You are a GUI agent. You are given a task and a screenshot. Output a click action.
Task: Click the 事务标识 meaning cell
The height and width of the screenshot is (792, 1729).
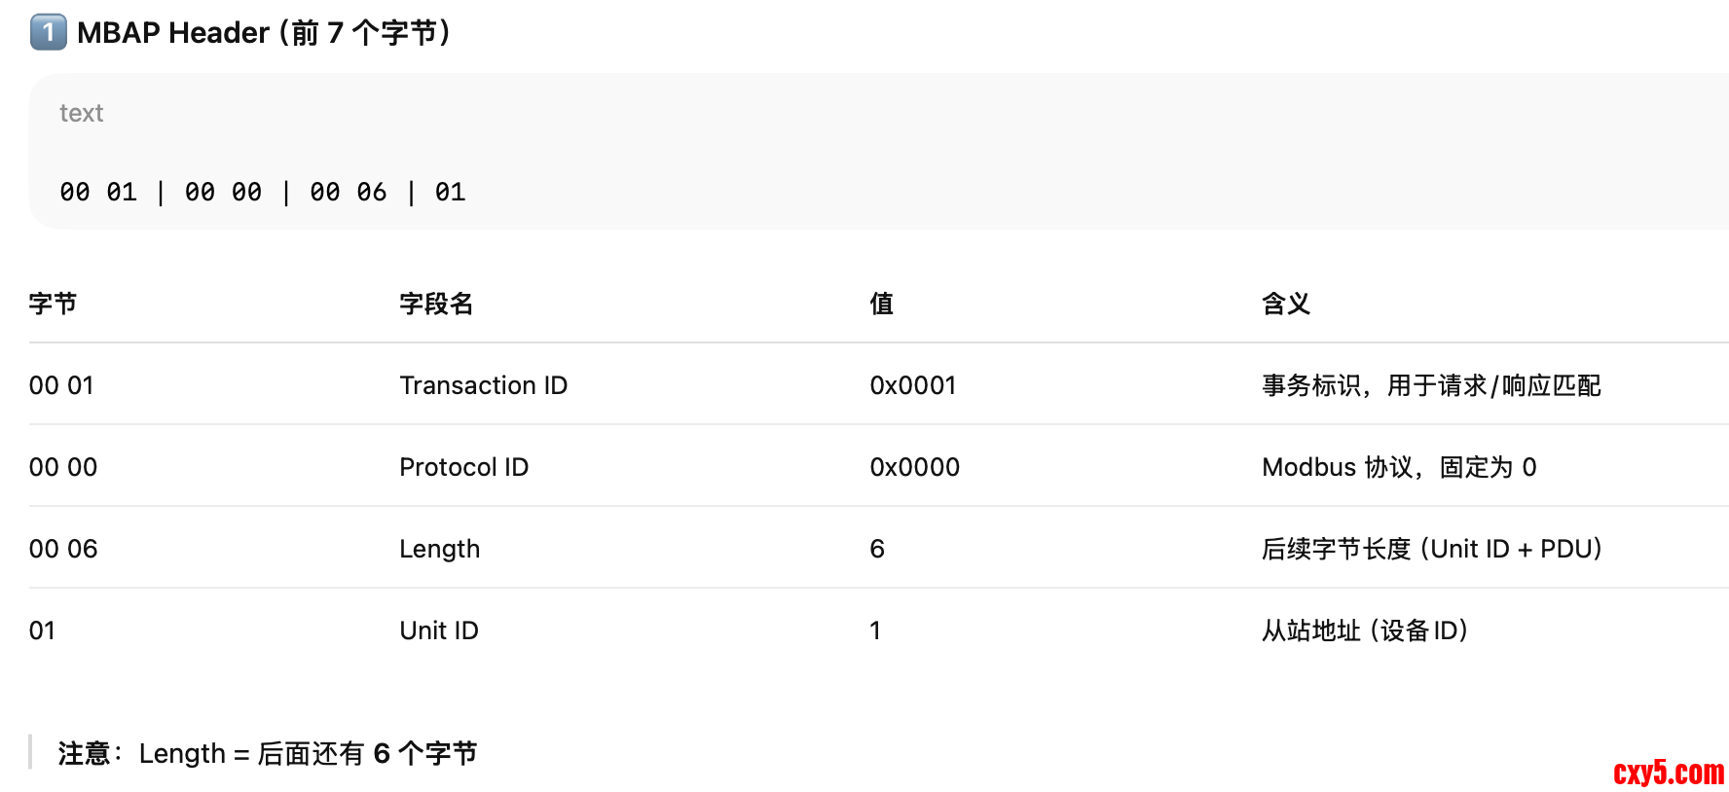tap(1430, 385)
